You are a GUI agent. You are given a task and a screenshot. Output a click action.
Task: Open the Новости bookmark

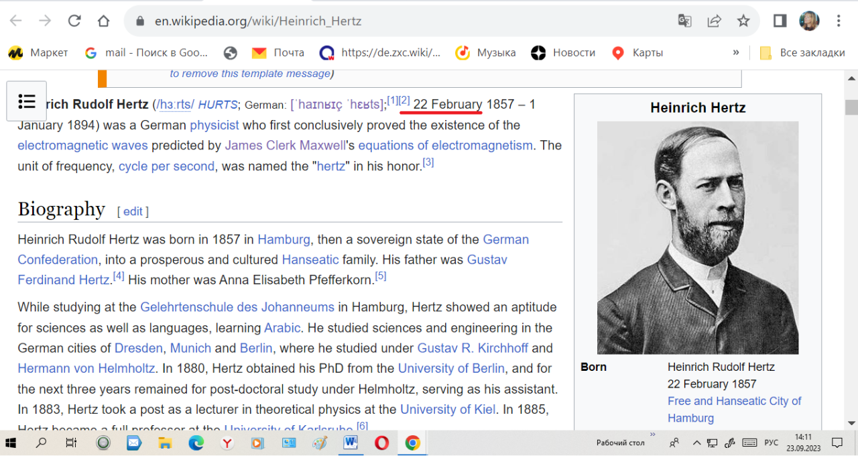click(x=563, y=52)
